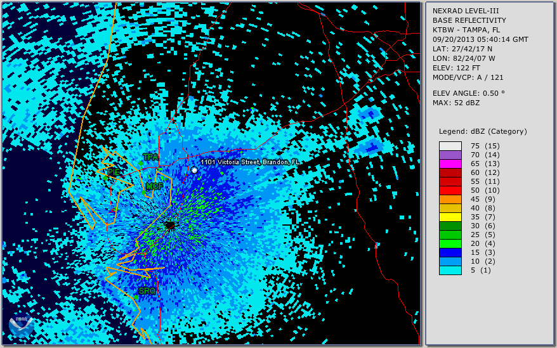Pick the cyan 5 dBZ legend swatch
The width and height of the screenshot is (557, 348).
coord(450,270)
